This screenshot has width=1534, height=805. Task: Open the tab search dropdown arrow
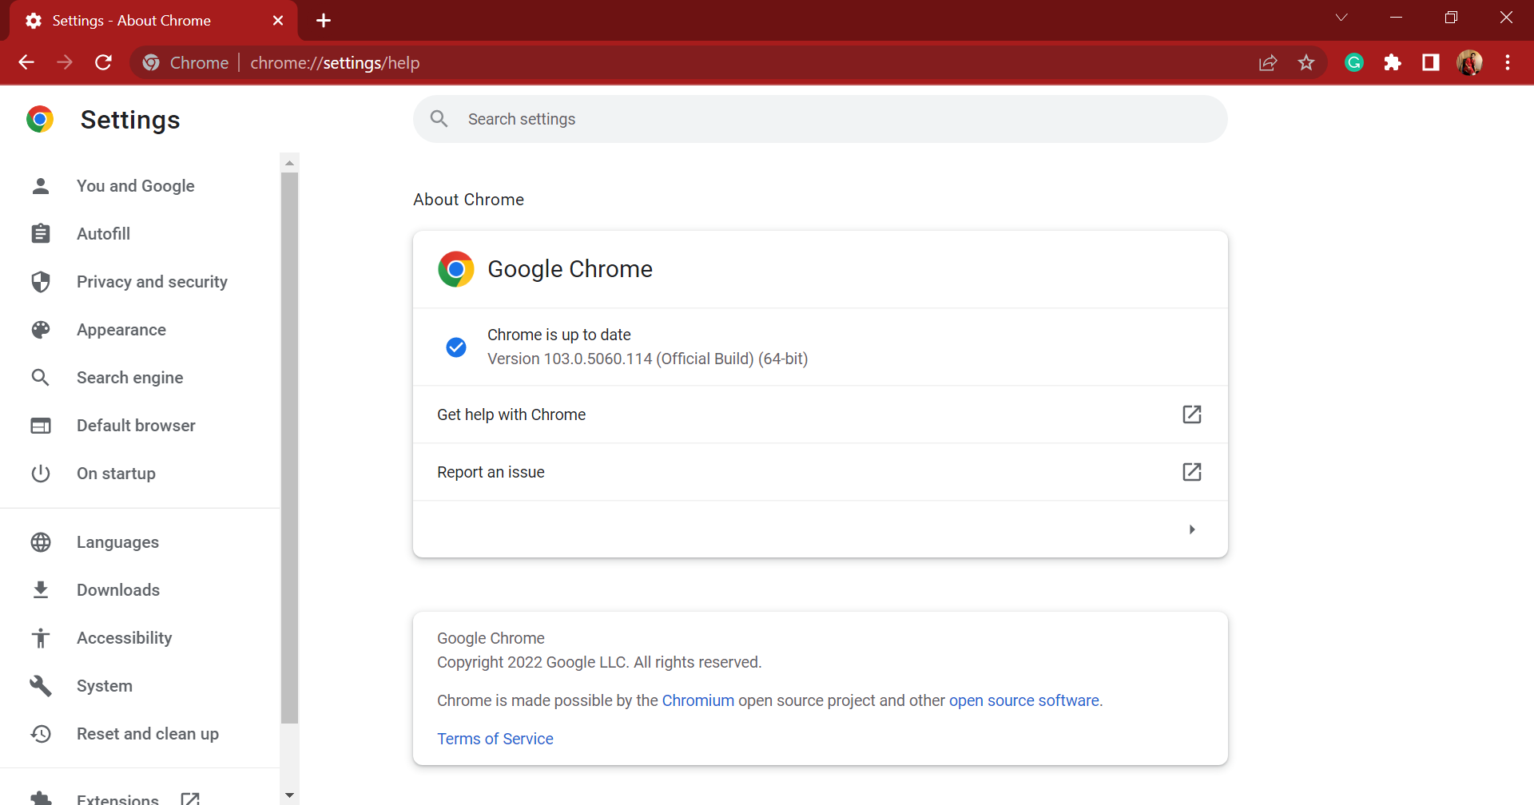coord(1341,18)
